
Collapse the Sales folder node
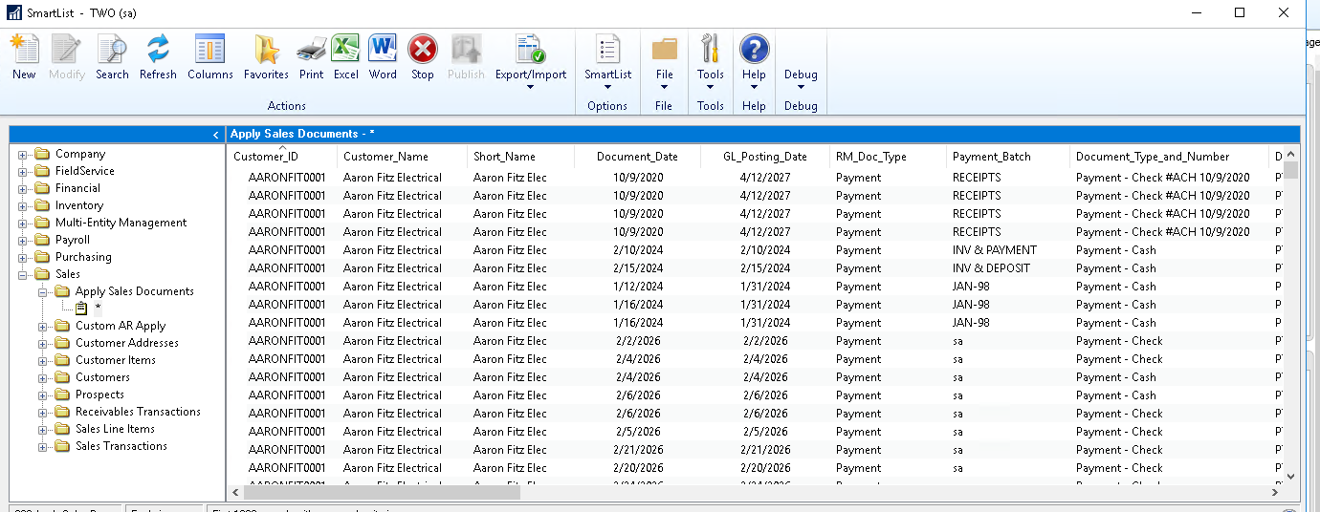tap(23, 274)
